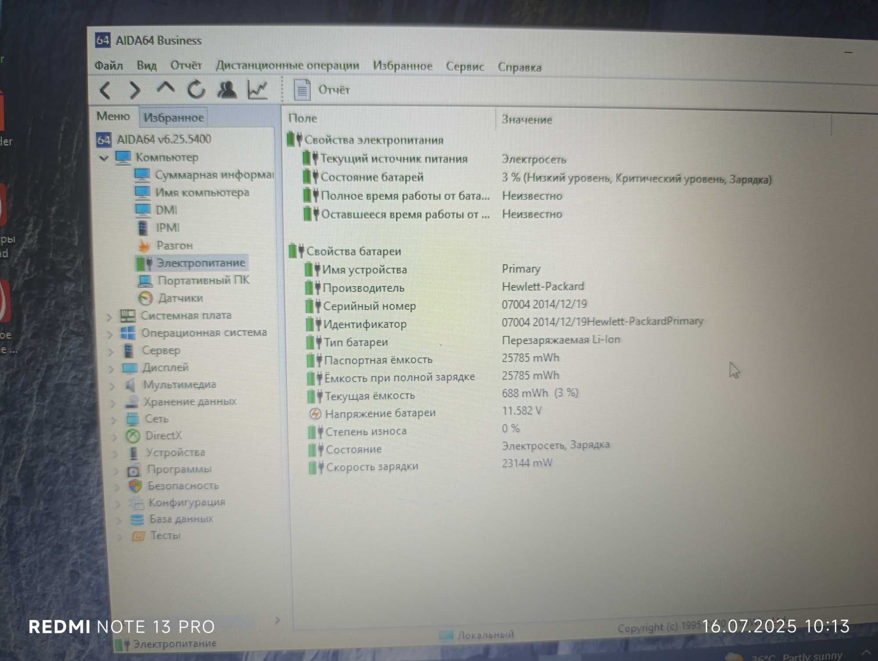878x661 pixels.
Task: Open user management toolbar icon
Action: click(227, 90)
